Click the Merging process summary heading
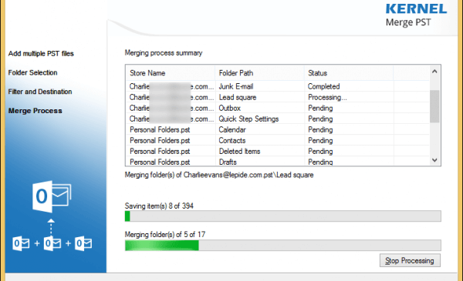463x281 pixels. 164,53
